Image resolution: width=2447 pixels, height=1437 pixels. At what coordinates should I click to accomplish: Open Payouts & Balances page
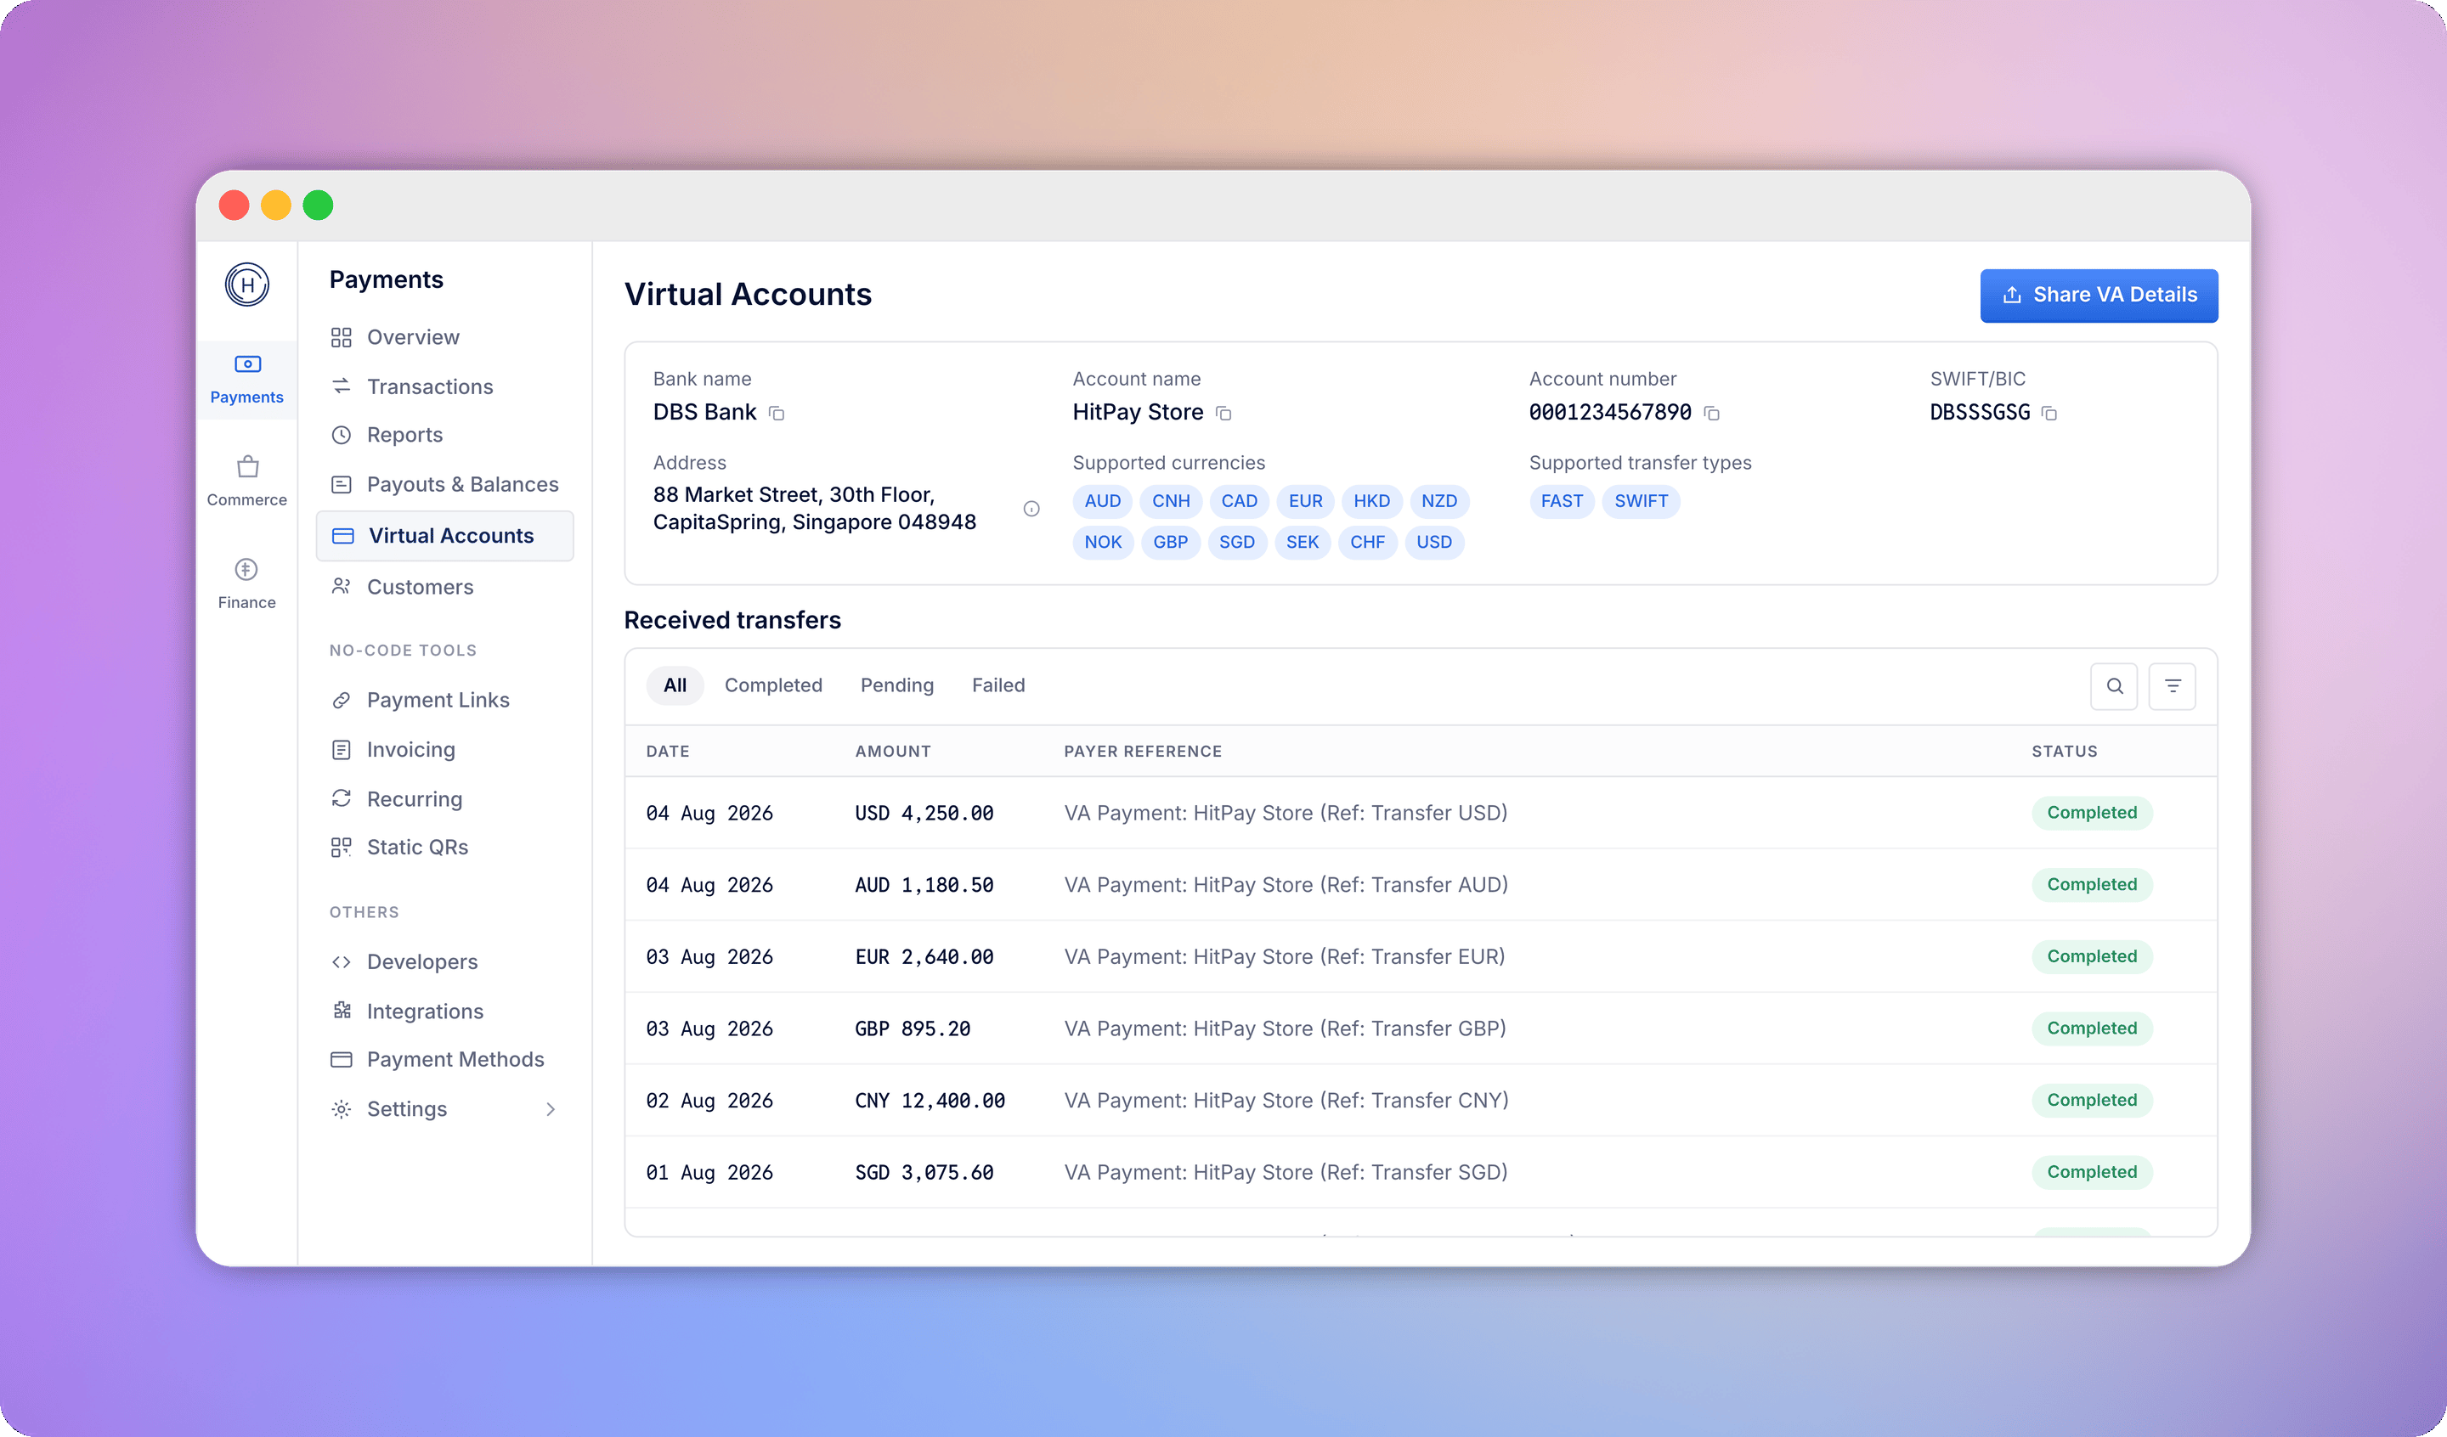pos(462,484)
